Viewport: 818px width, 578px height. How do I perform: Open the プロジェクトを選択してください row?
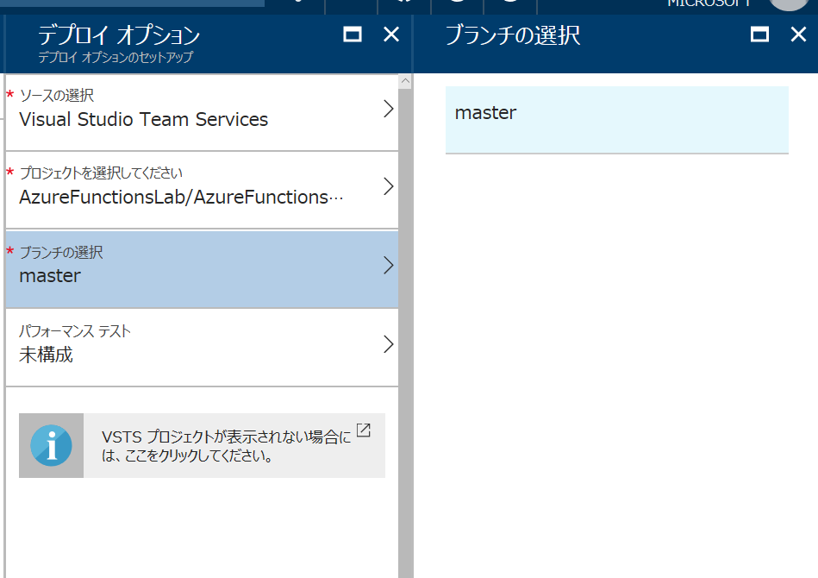click(x=202, y=190)
